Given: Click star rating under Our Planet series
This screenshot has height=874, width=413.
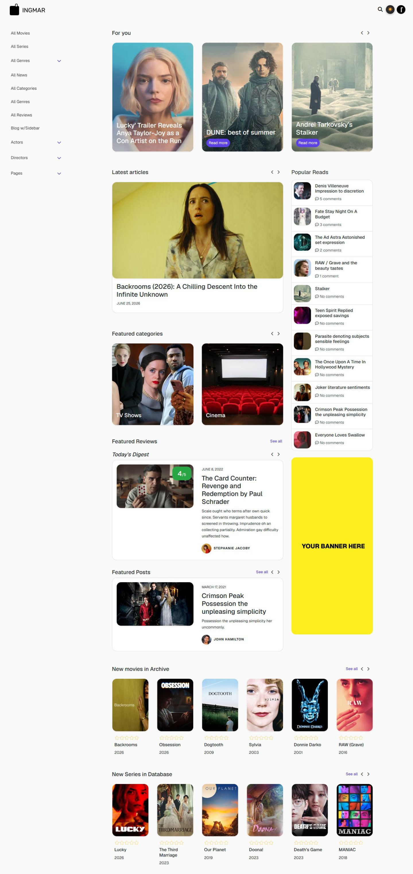Looking at the screenshot, I should pos(216,843).
